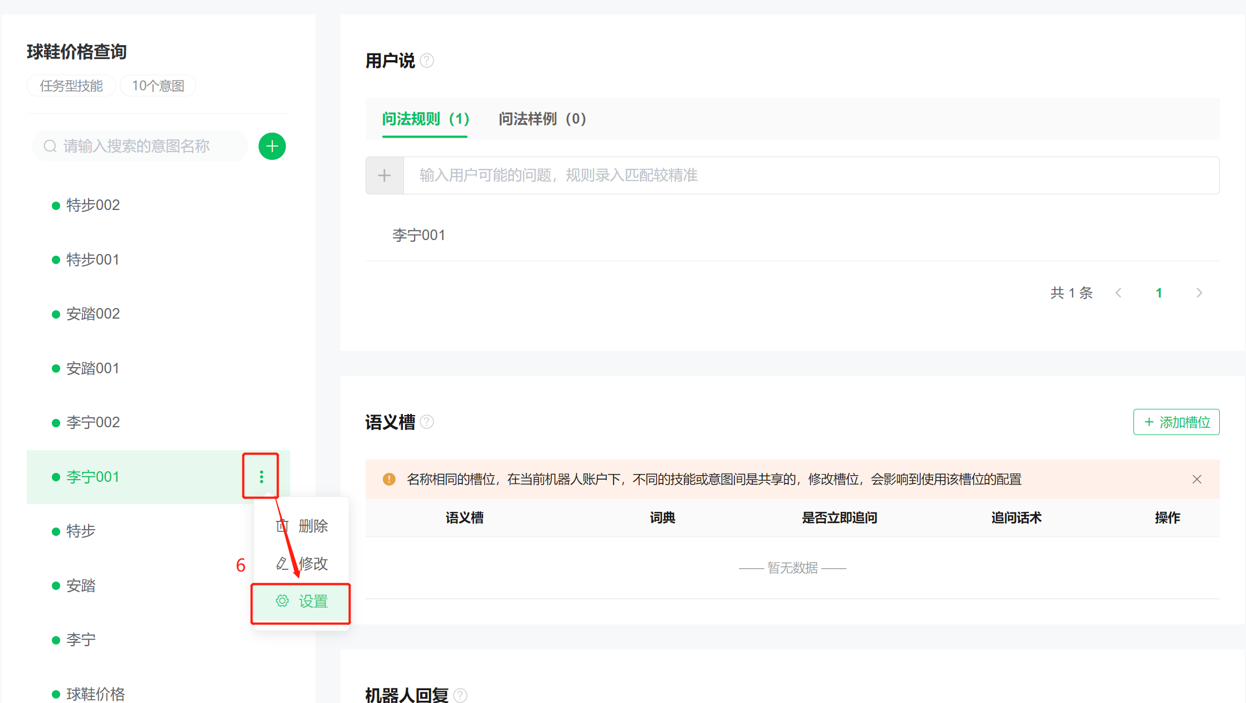1246x703 pixels.
Task: Select the 安踏001 intent in list
Action: click(93, 368)
